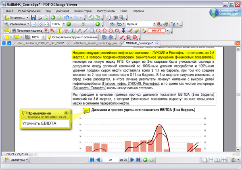Toggle 'Оставлять инструмент активным' option

tap(72, 37)
